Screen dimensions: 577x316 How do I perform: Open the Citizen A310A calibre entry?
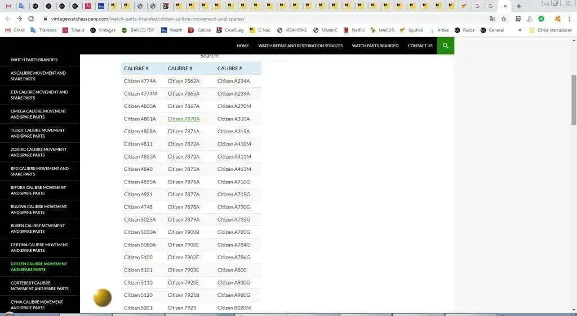[x=233, y=119]
